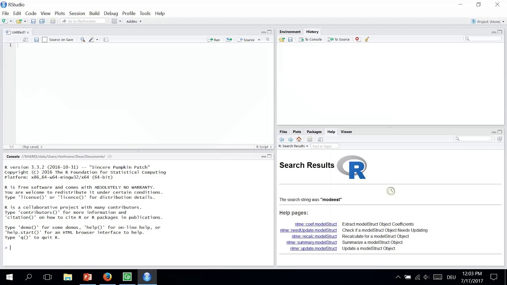
Task: View console working directory arrow icon
Action: tap(110, 156)
